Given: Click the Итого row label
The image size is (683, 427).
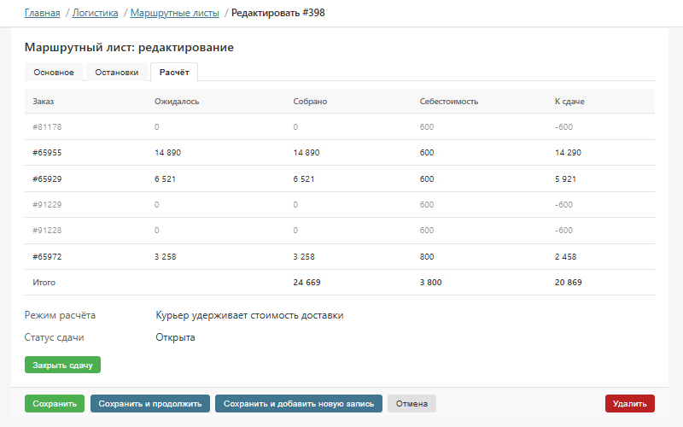Looking at the screenshot, I should click(44, 283).
